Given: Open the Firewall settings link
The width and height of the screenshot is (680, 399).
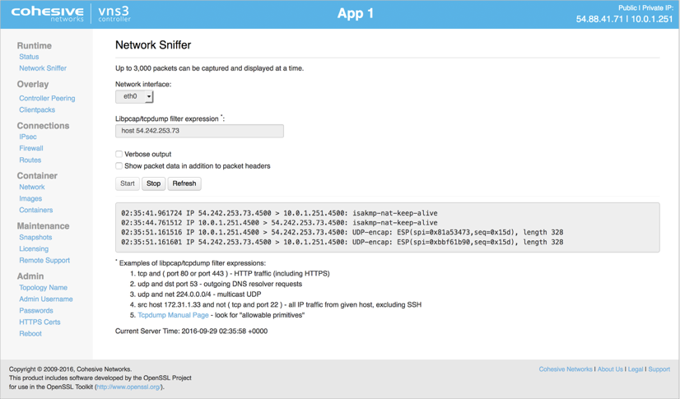Looking at the screenshot, I should click(x=31, y=148).
